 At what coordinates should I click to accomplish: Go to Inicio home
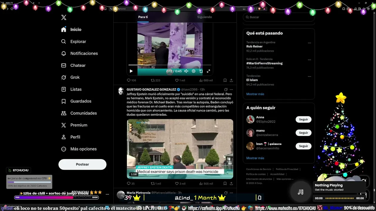pos(71,30)
